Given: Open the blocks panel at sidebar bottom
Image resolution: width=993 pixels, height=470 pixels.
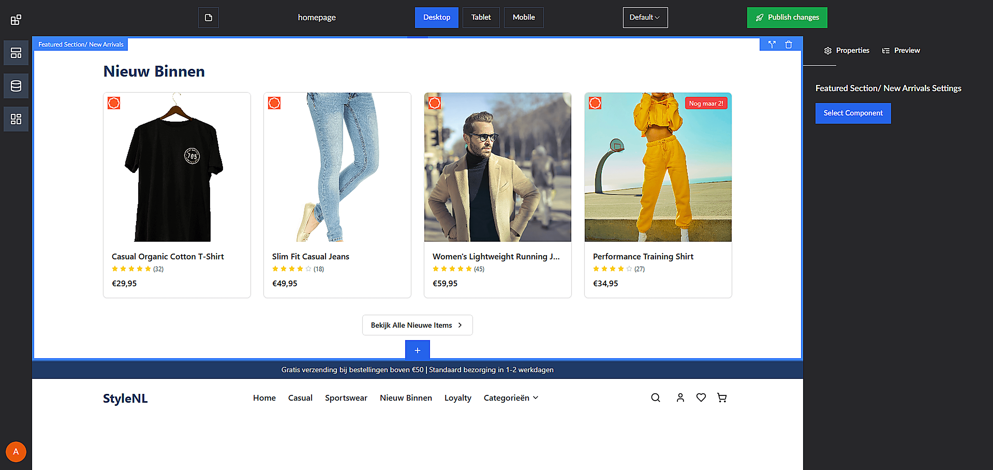Looking at the screenshot, I should point(16,119).
